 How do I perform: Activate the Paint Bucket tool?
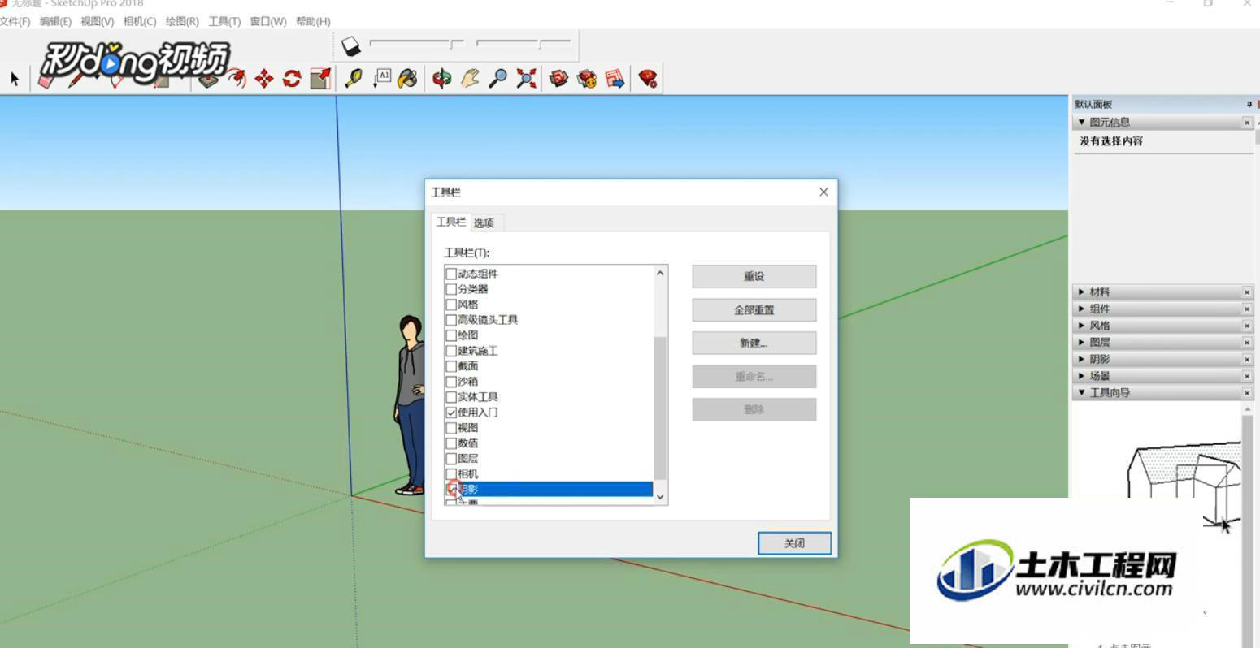(408, 78)
